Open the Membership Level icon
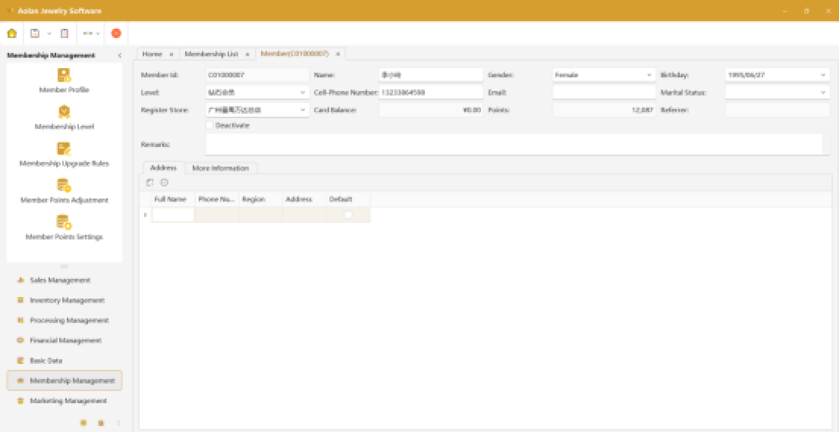Viewport: 839px width, 432px height. (x=64, y=112)
